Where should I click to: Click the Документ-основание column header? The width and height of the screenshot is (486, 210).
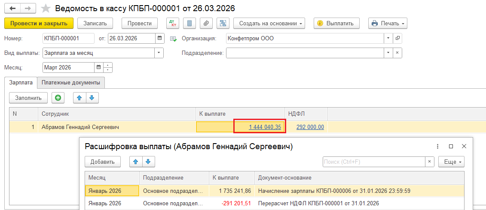[359, 178]
